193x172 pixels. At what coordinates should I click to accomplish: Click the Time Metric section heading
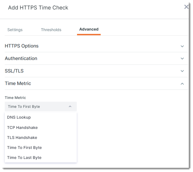tap(18, 83)
